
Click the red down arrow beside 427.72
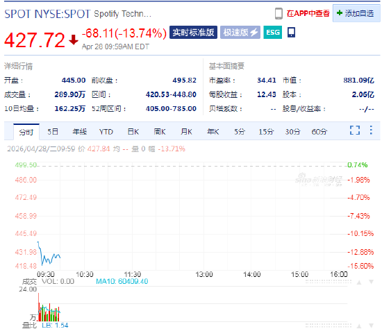click(74, 40)
